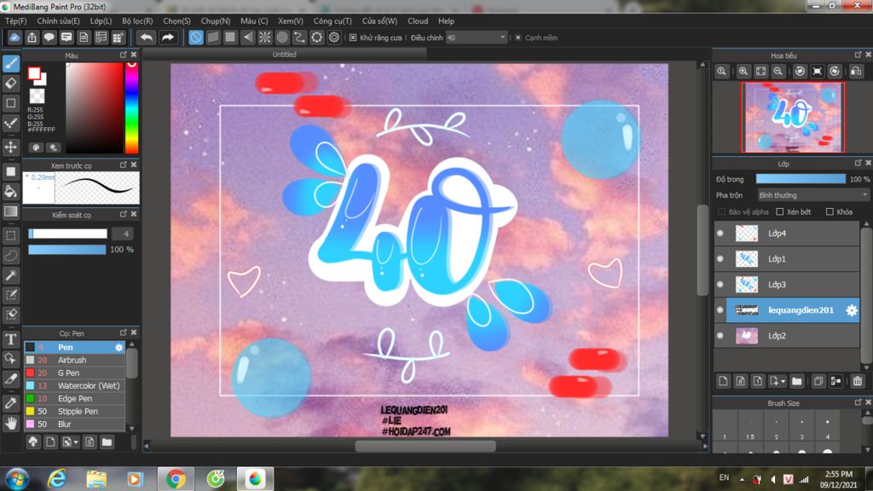This screenshot has width=873, height=491.
Task: Zoom out on the Navigator panel
Action: coord(778,72)
